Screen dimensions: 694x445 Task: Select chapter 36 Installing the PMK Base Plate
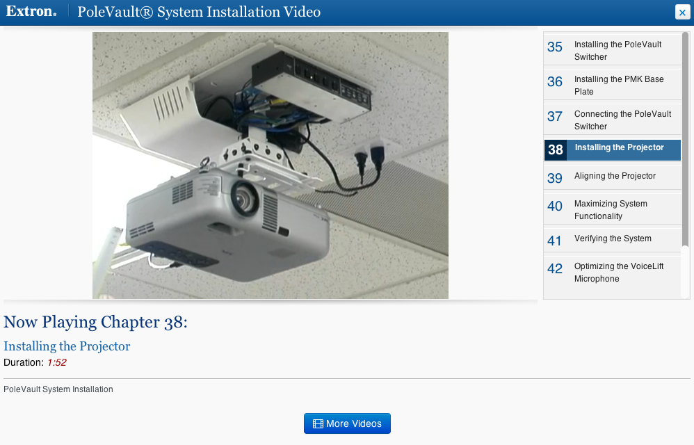[x=612, y=86]
